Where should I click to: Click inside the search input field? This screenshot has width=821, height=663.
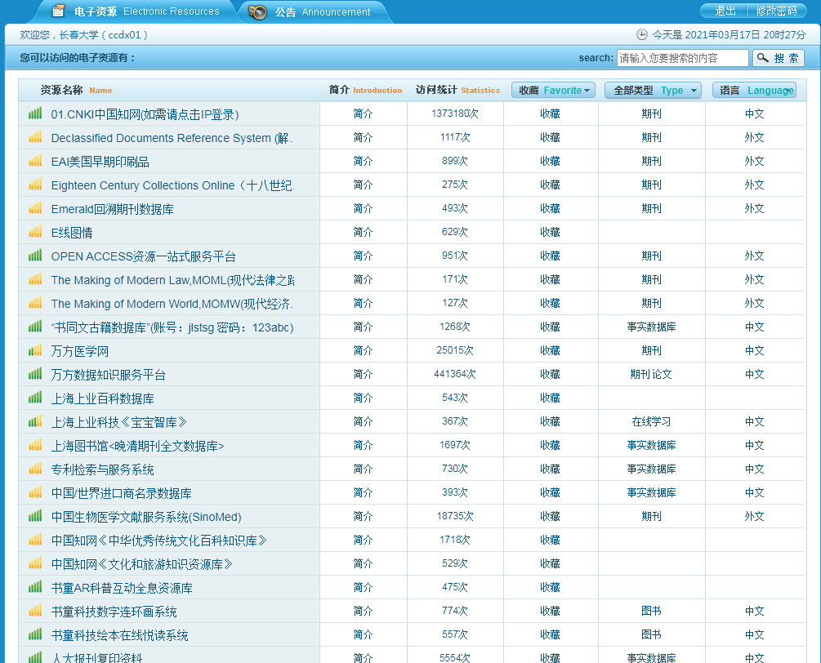(x=682, y=58)
